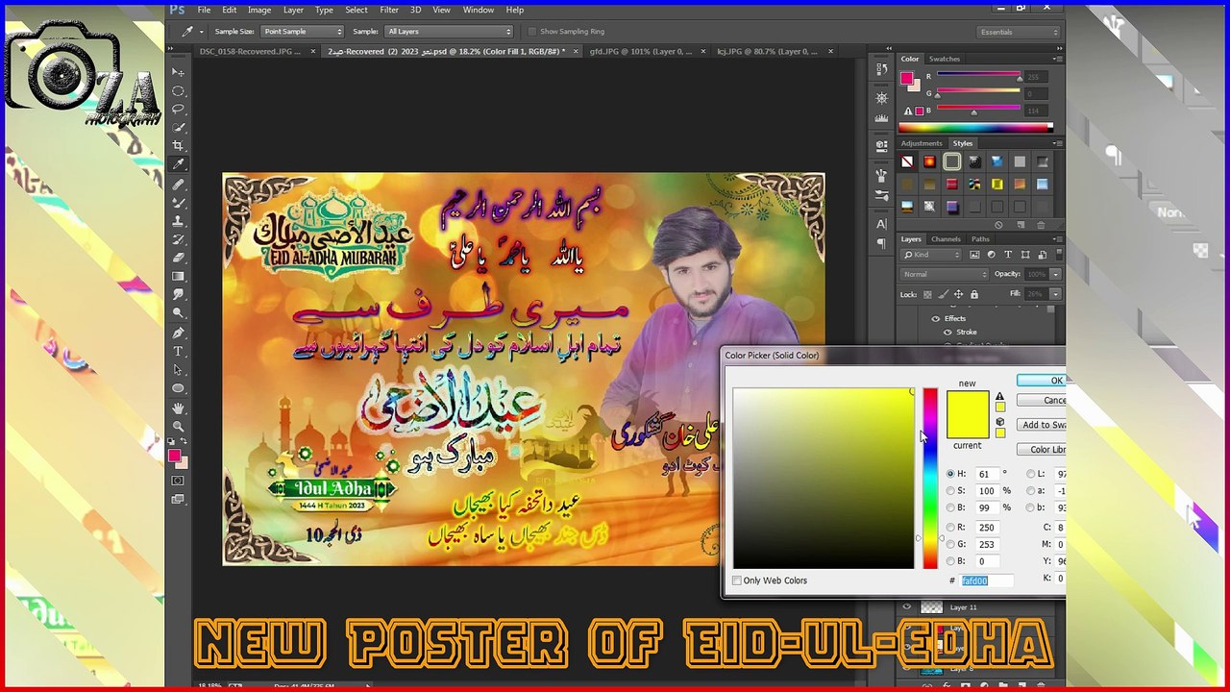Hide Layer 11 visibility eye
The height and width of the screenshot is (692, 1230).
(x=906, y=607)
